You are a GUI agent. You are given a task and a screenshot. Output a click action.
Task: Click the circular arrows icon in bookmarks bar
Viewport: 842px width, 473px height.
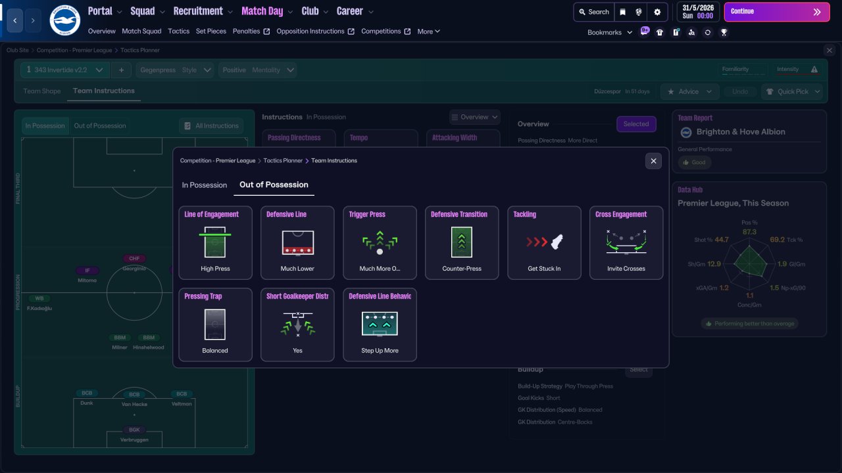(x=707, y=32)
